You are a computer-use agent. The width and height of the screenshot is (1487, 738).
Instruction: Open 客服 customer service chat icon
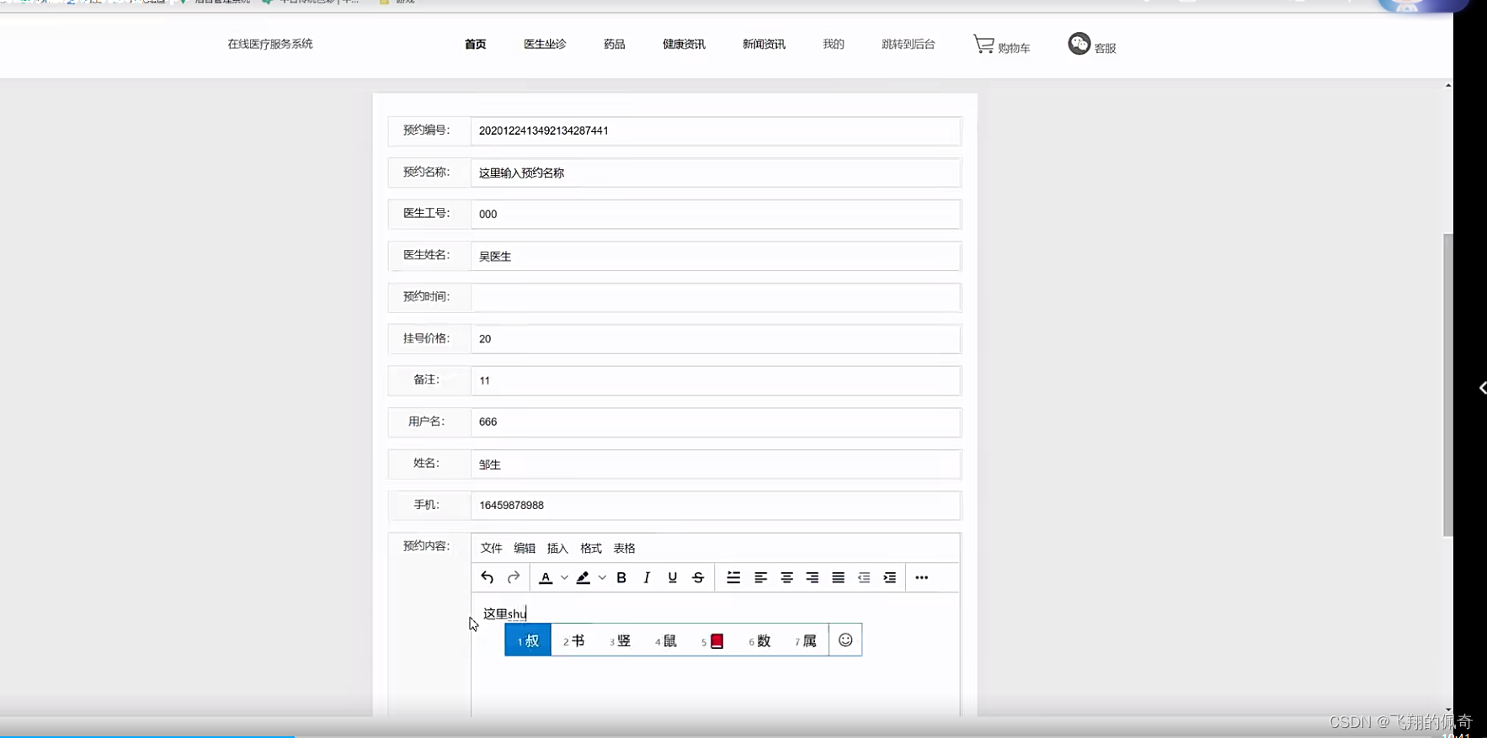point(1092,44)
